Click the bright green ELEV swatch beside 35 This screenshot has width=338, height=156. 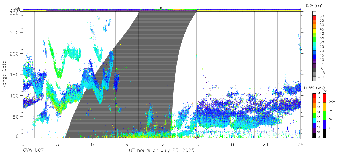pyautogui.click(x=314, y=39)
